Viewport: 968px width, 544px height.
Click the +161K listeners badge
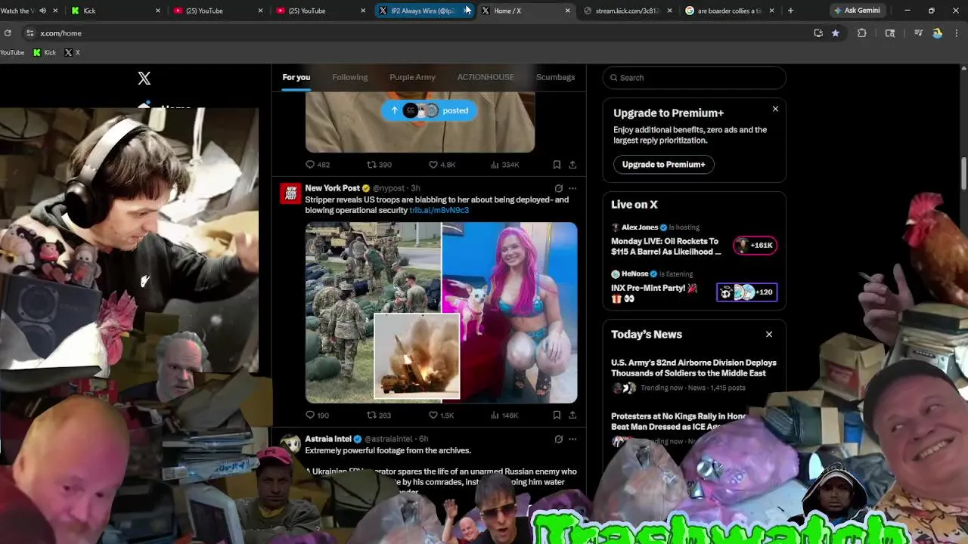tap(755, 245)
